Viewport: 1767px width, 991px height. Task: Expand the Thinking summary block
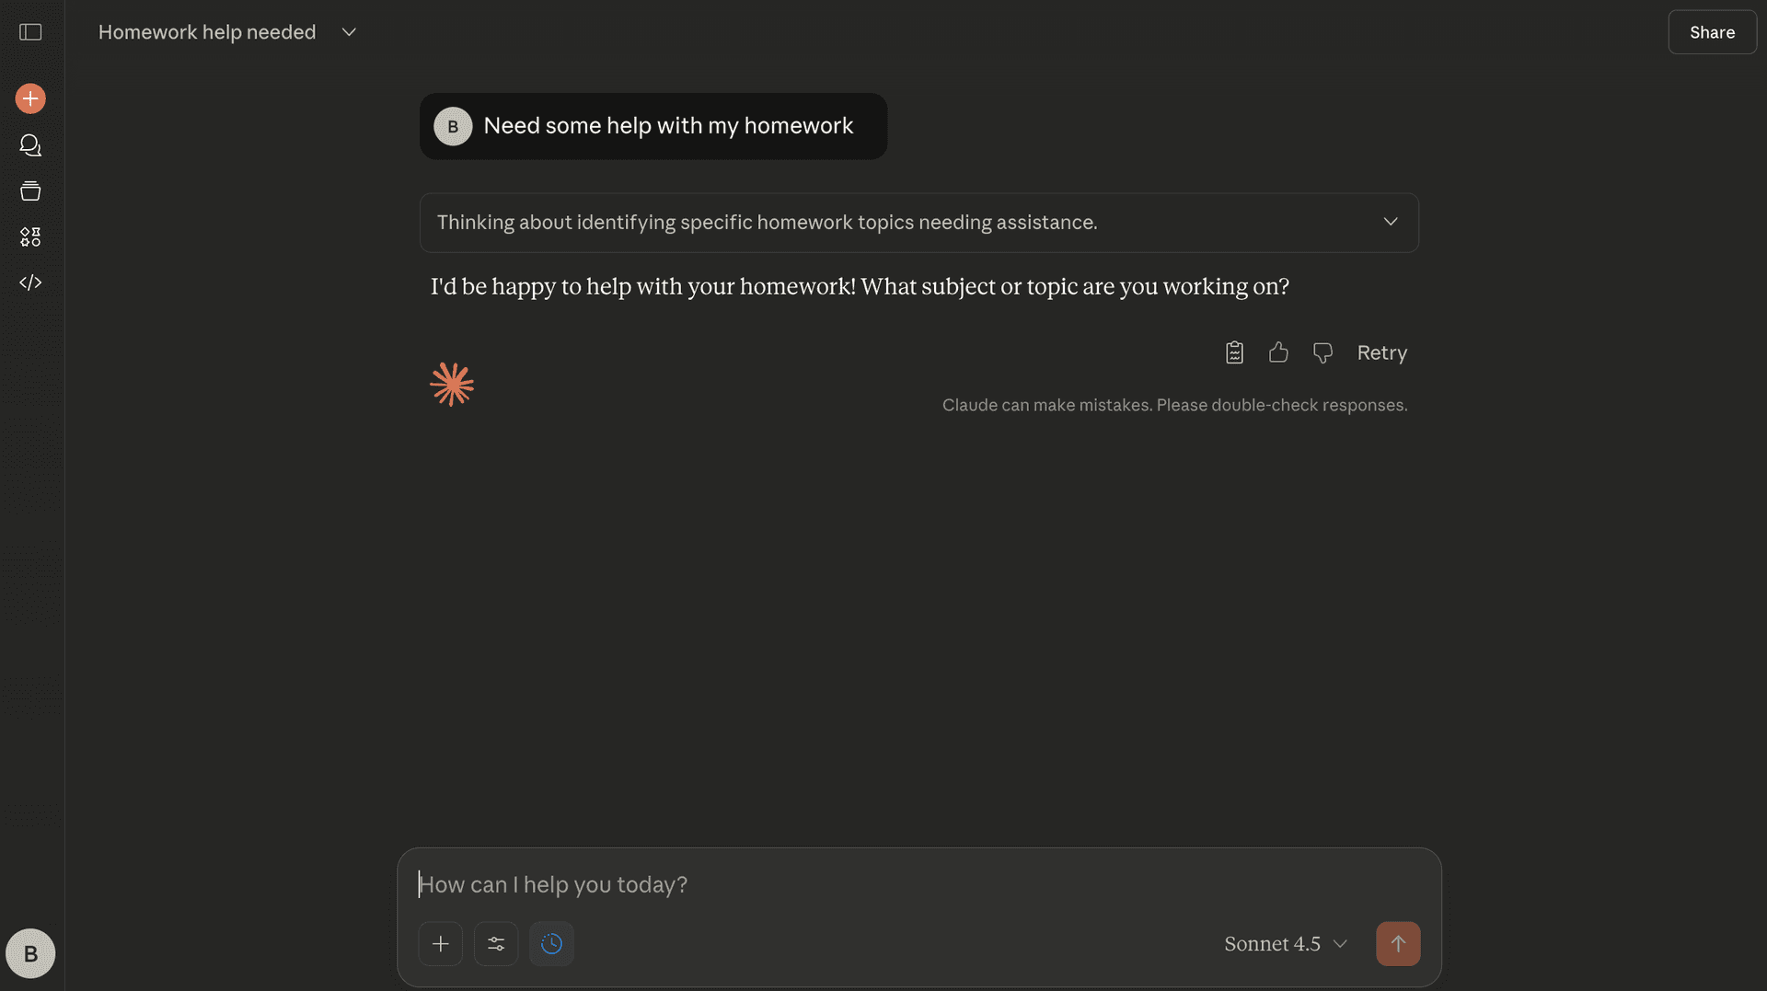1390,222
